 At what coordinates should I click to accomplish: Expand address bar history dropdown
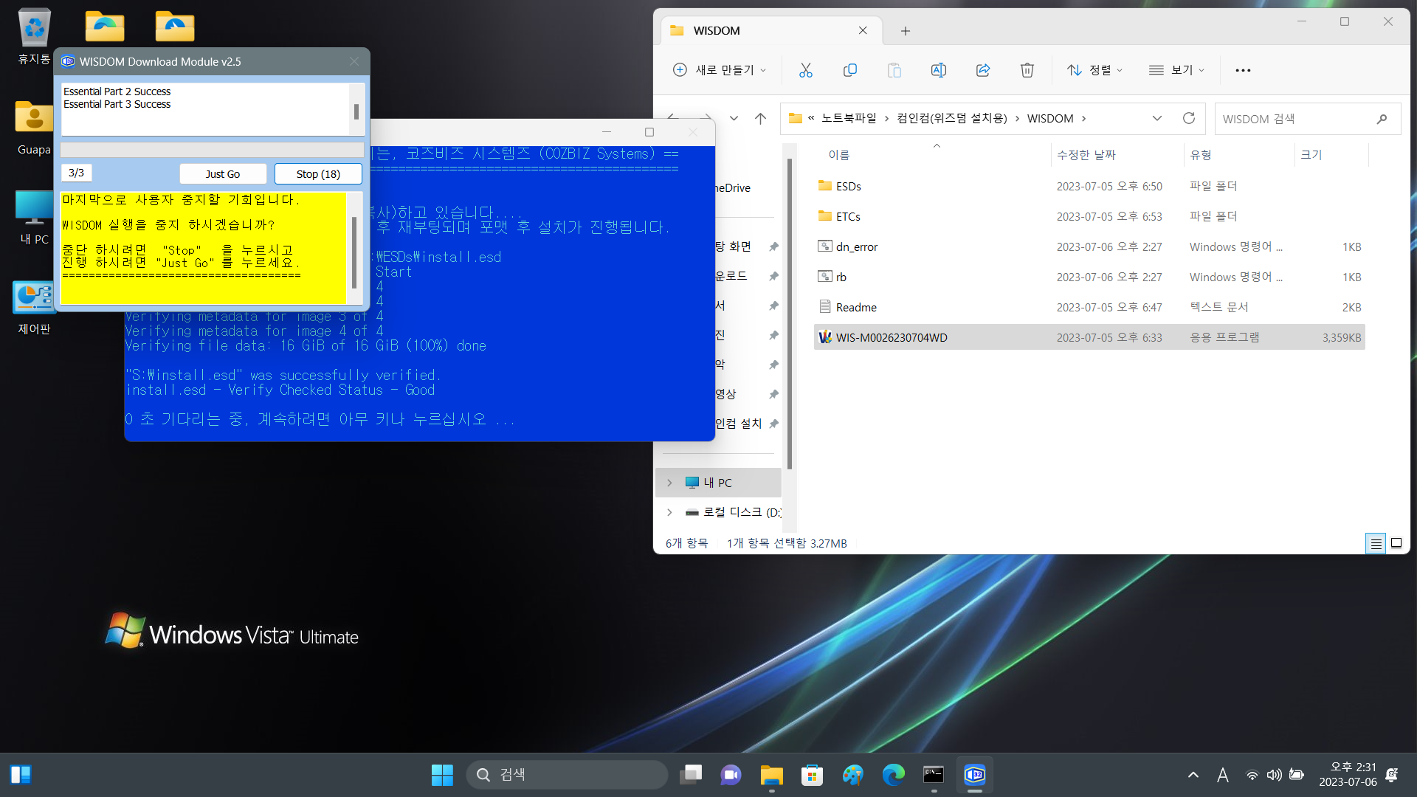pyautogui.click(x=1156, y=118)
